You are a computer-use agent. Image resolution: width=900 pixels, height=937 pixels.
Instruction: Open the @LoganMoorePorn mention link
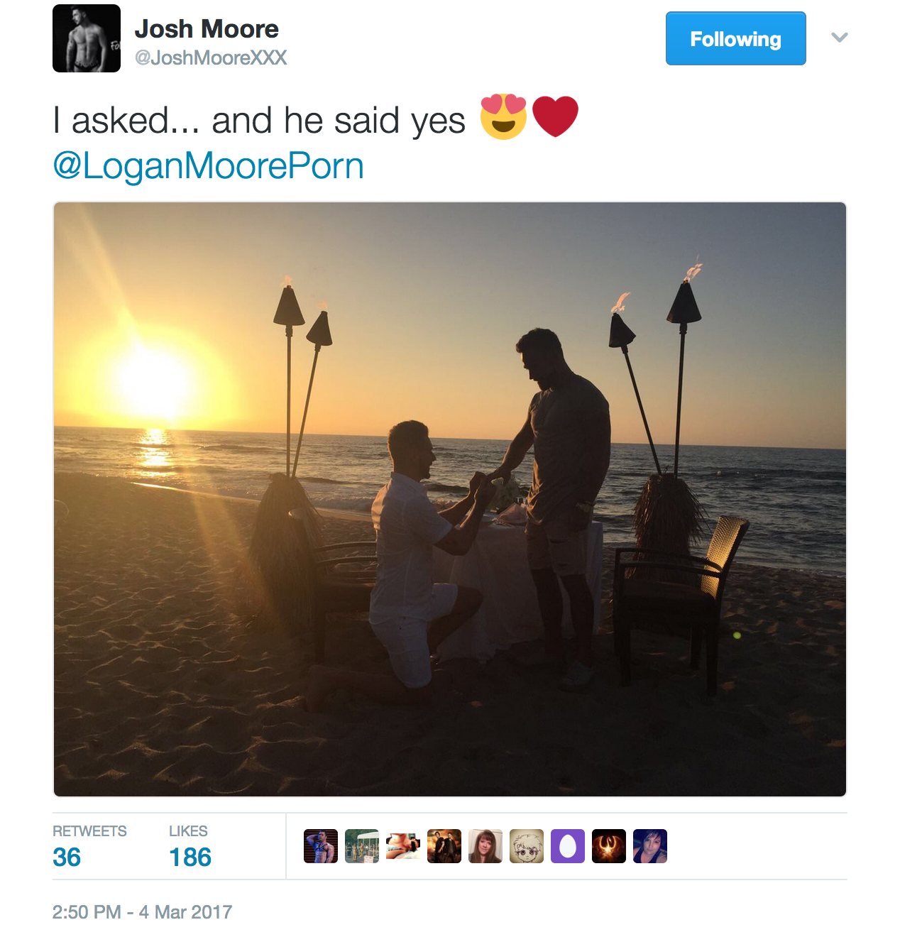[x=208, y=166]
